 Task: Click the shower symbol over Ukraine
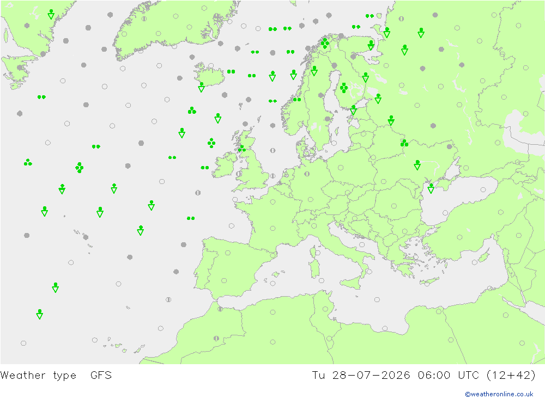(x=417, y=165)
